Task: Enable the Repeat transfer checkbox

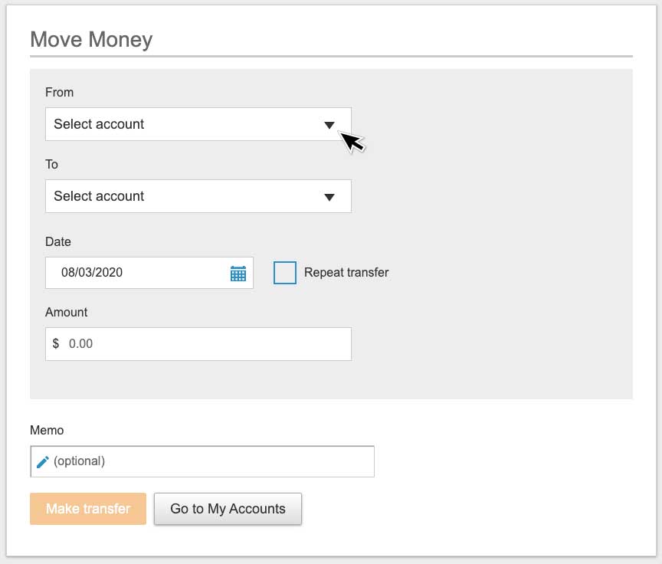Action: (x=285, y=273)
